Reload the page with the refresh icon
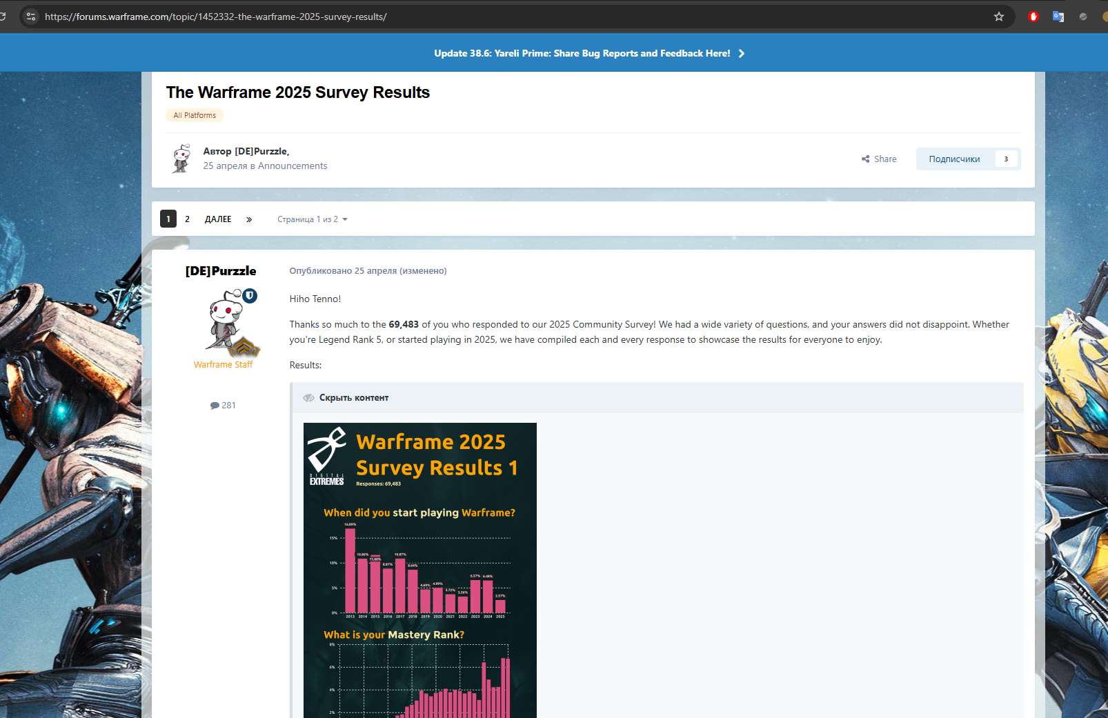The image size is (1108, 718). (3, 17)
